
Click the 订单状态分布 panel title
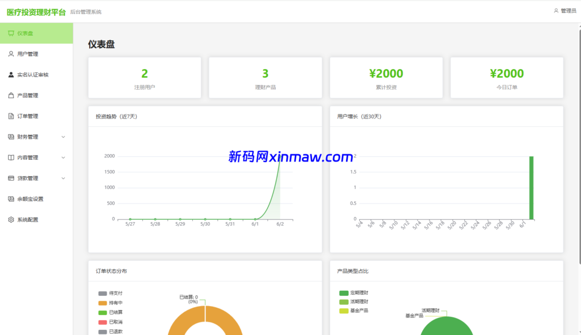(x=111, y=272)
